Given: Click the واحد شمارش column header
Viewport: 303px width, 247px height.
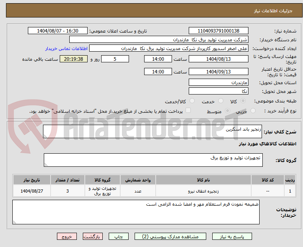Looking at the screenshot, I should pos(138,180).
